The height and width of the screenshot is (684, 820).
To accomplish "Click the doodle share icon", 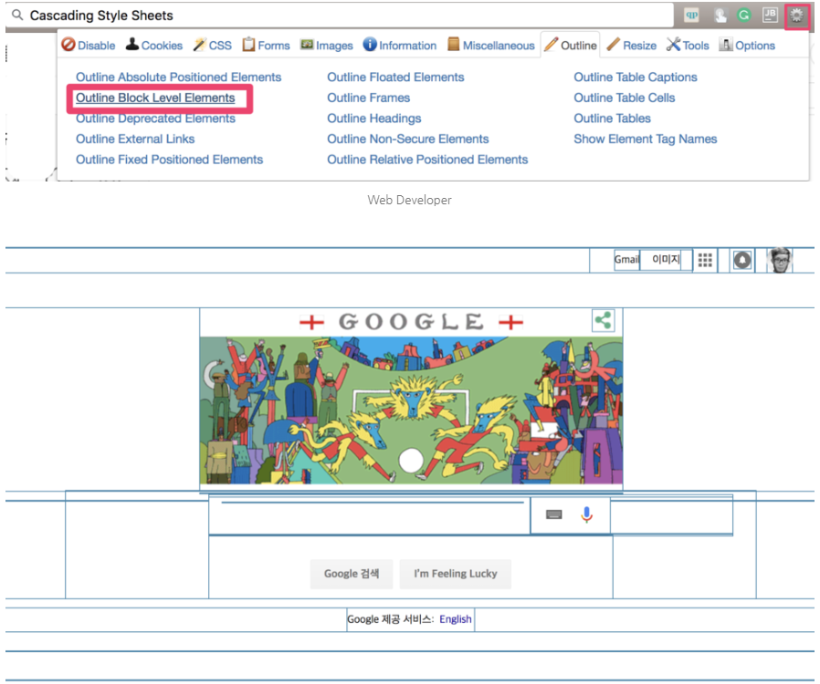I will (603, 320).
